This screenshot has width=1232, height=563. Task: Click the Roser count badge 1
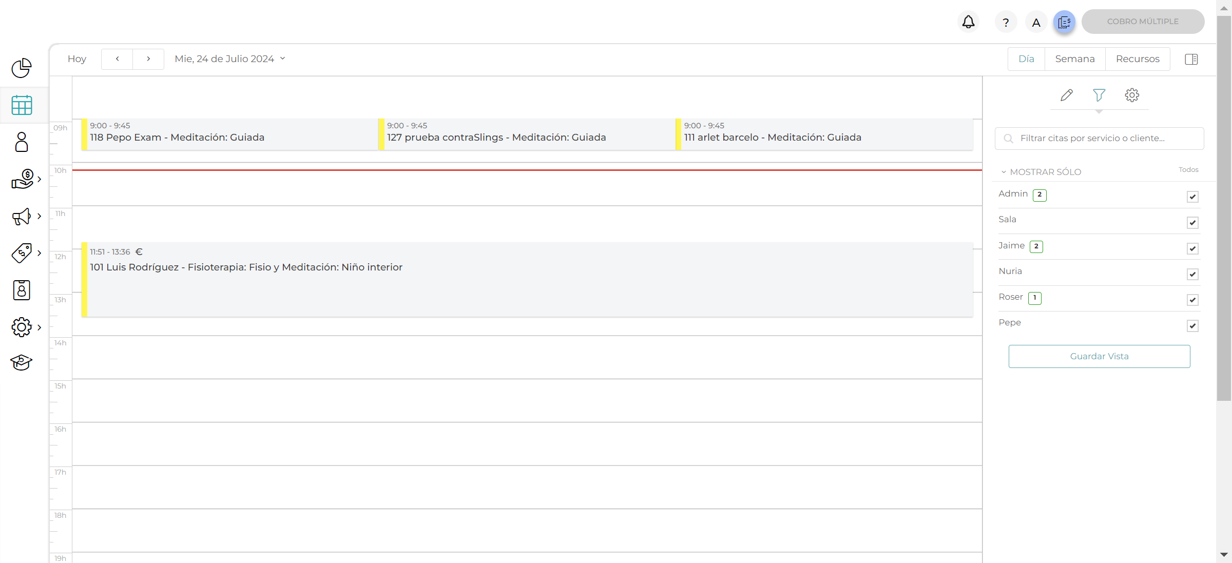(x=1034, y=298)
